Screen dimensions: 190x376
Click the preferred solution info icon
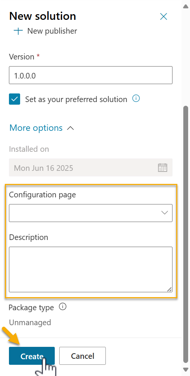click(x=136, y=98)
